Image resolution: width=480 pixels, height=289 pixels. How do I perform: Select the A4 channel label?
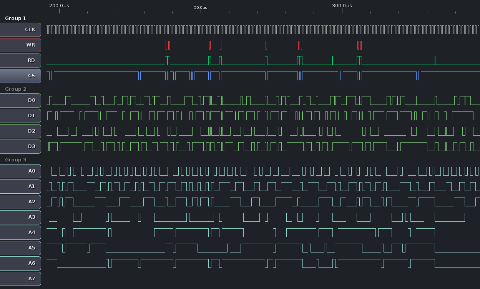(20, 233)
